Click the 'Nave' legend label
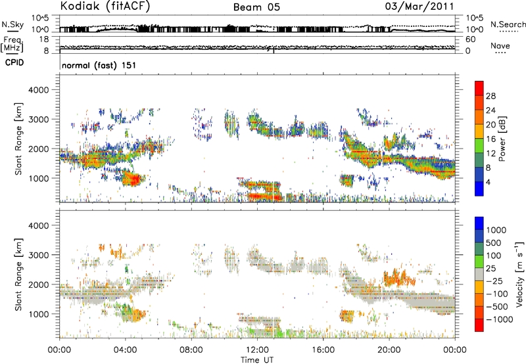 tap(500, 46)
